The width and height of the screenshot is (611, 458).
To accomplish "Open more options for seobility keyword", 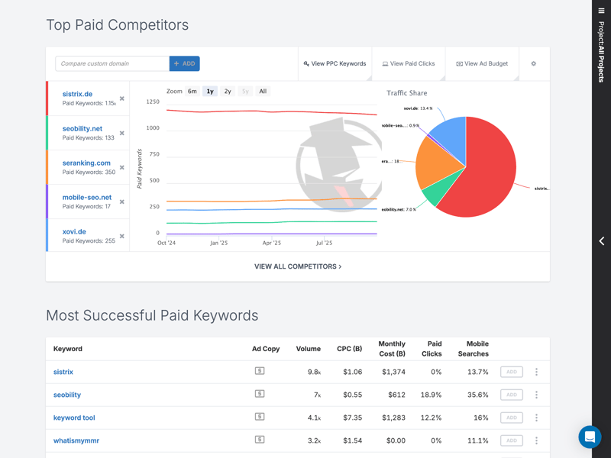I will [x=536, y=395].
